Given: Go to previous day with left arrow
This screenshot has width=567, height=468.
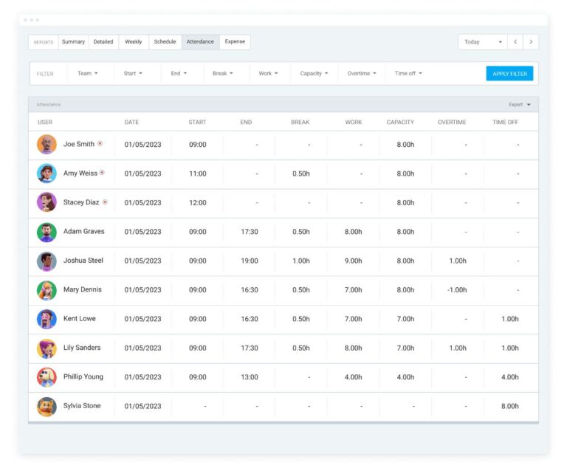Looking at the screenshot, I should coord(516,42).
